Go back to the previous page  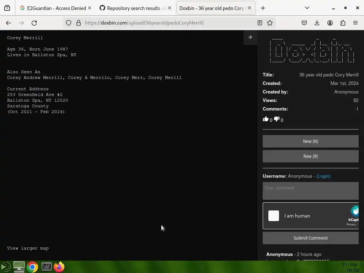pos(9,23)
